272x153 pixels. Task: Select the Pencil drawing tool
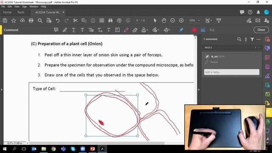tap(126, 30)
